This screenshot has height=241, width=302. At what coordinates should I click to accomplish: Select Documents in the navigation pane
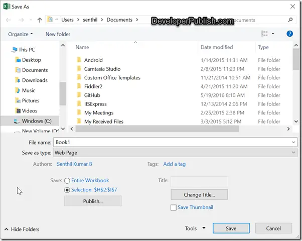(x=32, y=70)
